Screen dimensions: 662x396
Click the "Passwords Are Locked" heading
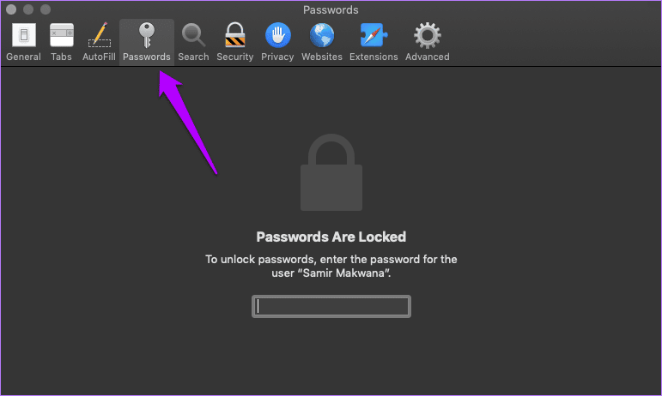331,237
